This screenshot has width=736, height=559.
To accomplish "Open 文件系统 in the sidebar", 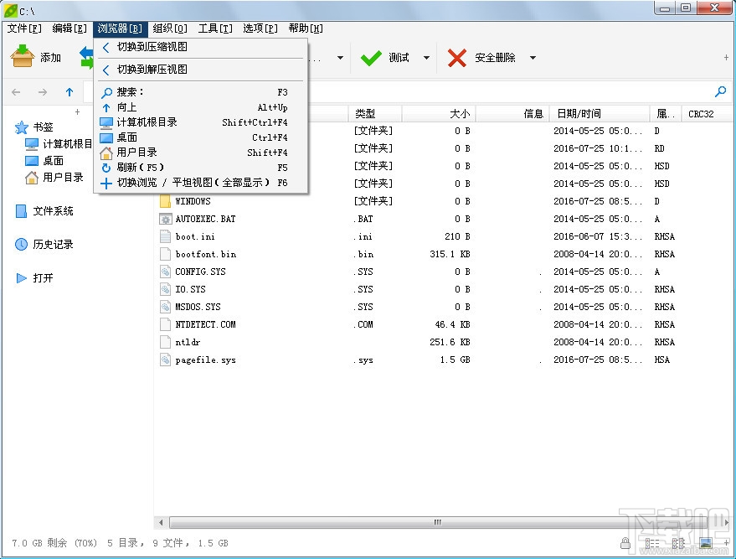I will point(45,211).
